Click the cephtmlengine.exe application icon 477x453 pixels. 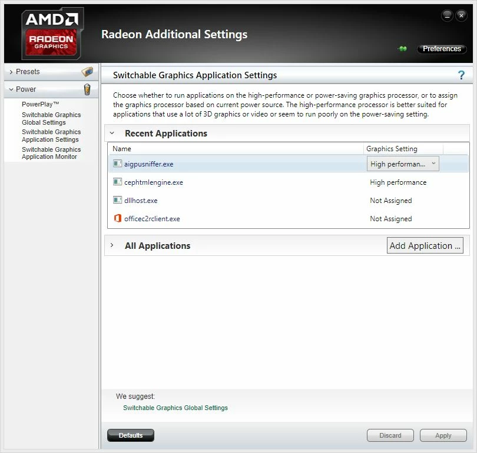click(117, 182)
